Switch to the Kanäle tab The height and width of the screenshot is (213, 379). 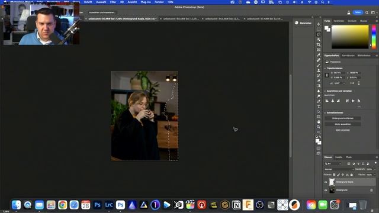[339, 157]
